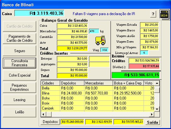This screenshot has height=129, width=171.
Task: Select the Canizek city row
Action: coord(98,108)
